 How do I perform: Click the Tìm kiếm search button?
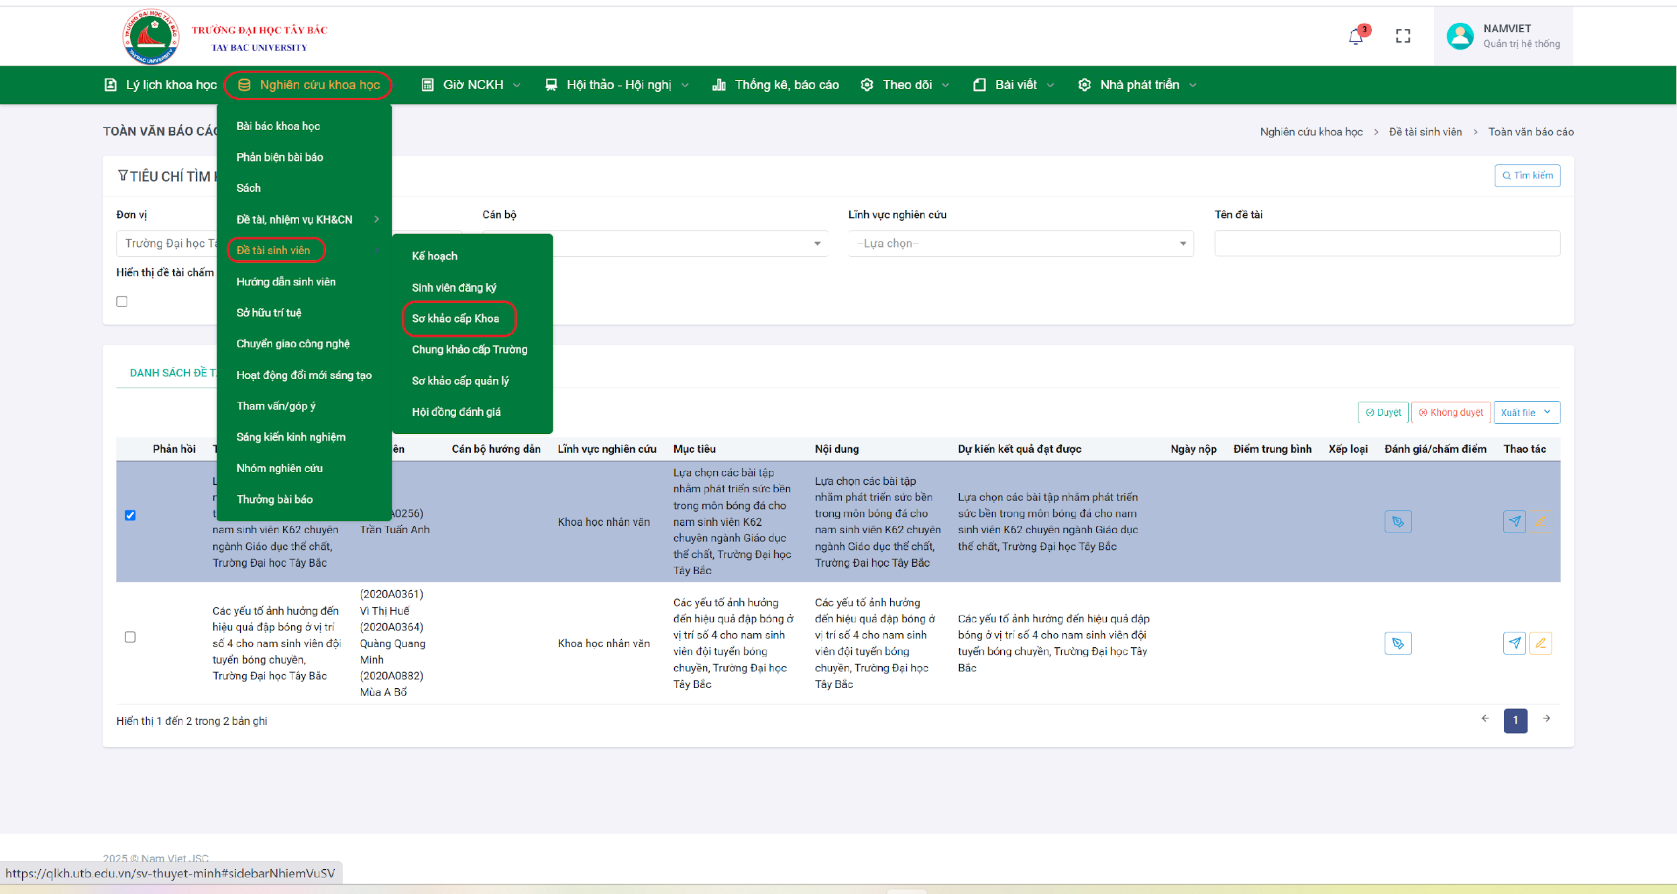click(x=1527, y=176)
